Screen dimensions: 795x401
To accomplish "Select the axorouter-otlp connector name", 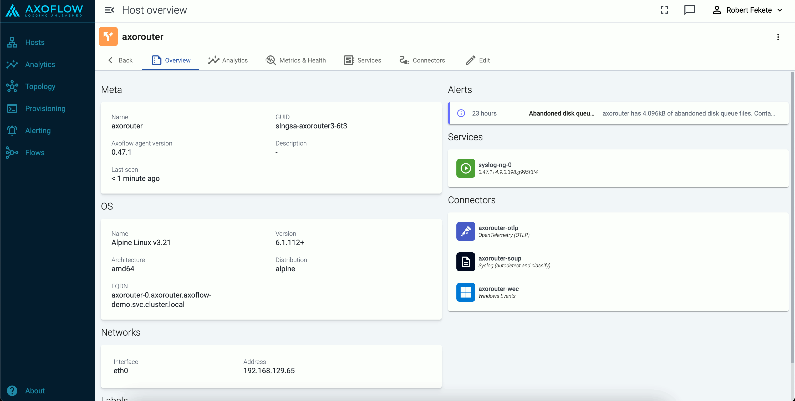I will (x=498, y=228).
